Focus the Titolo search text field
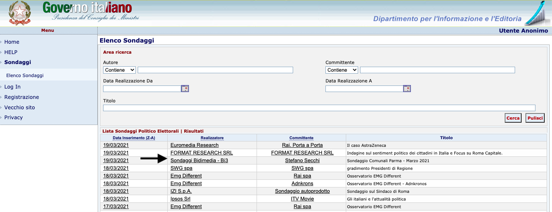 (x=319, y=108)
